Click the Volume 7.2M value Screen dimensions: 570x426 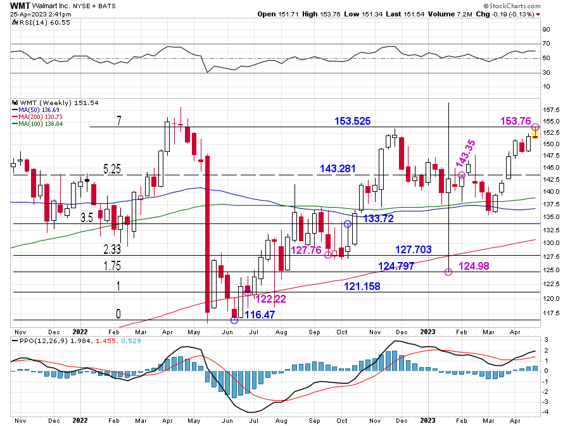coord(450,14)
